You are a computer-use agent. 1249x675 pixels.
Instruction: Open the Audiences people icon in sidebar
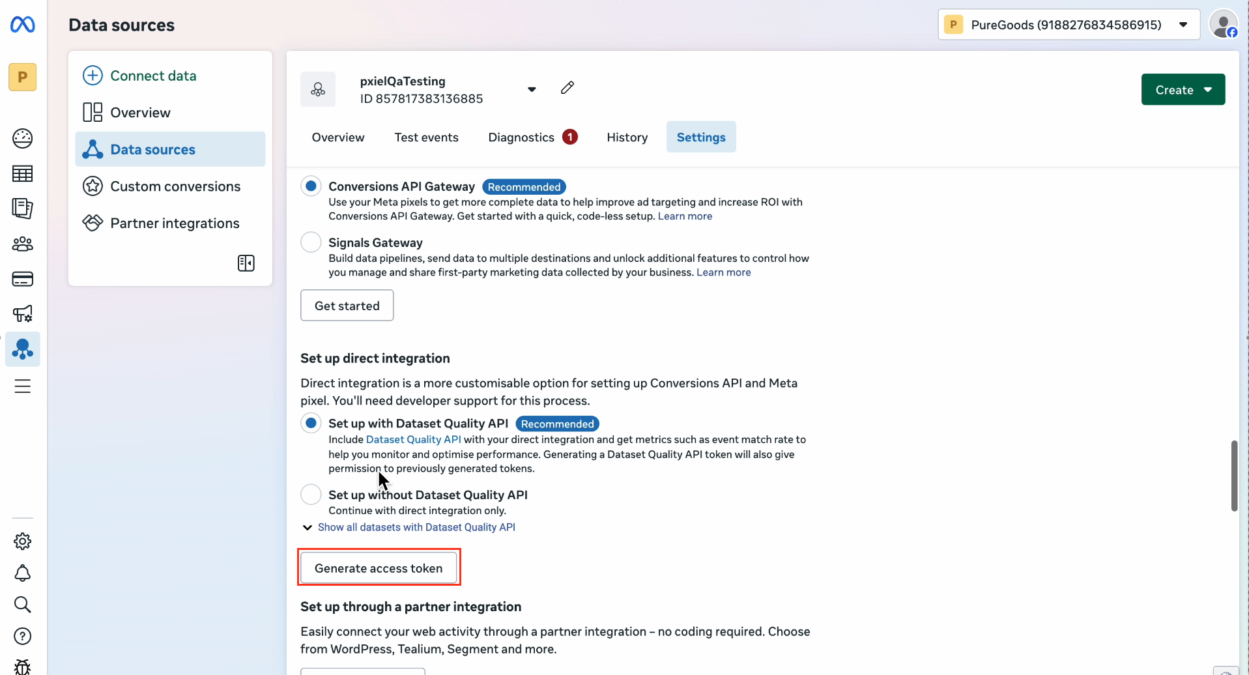coord(22,244)
